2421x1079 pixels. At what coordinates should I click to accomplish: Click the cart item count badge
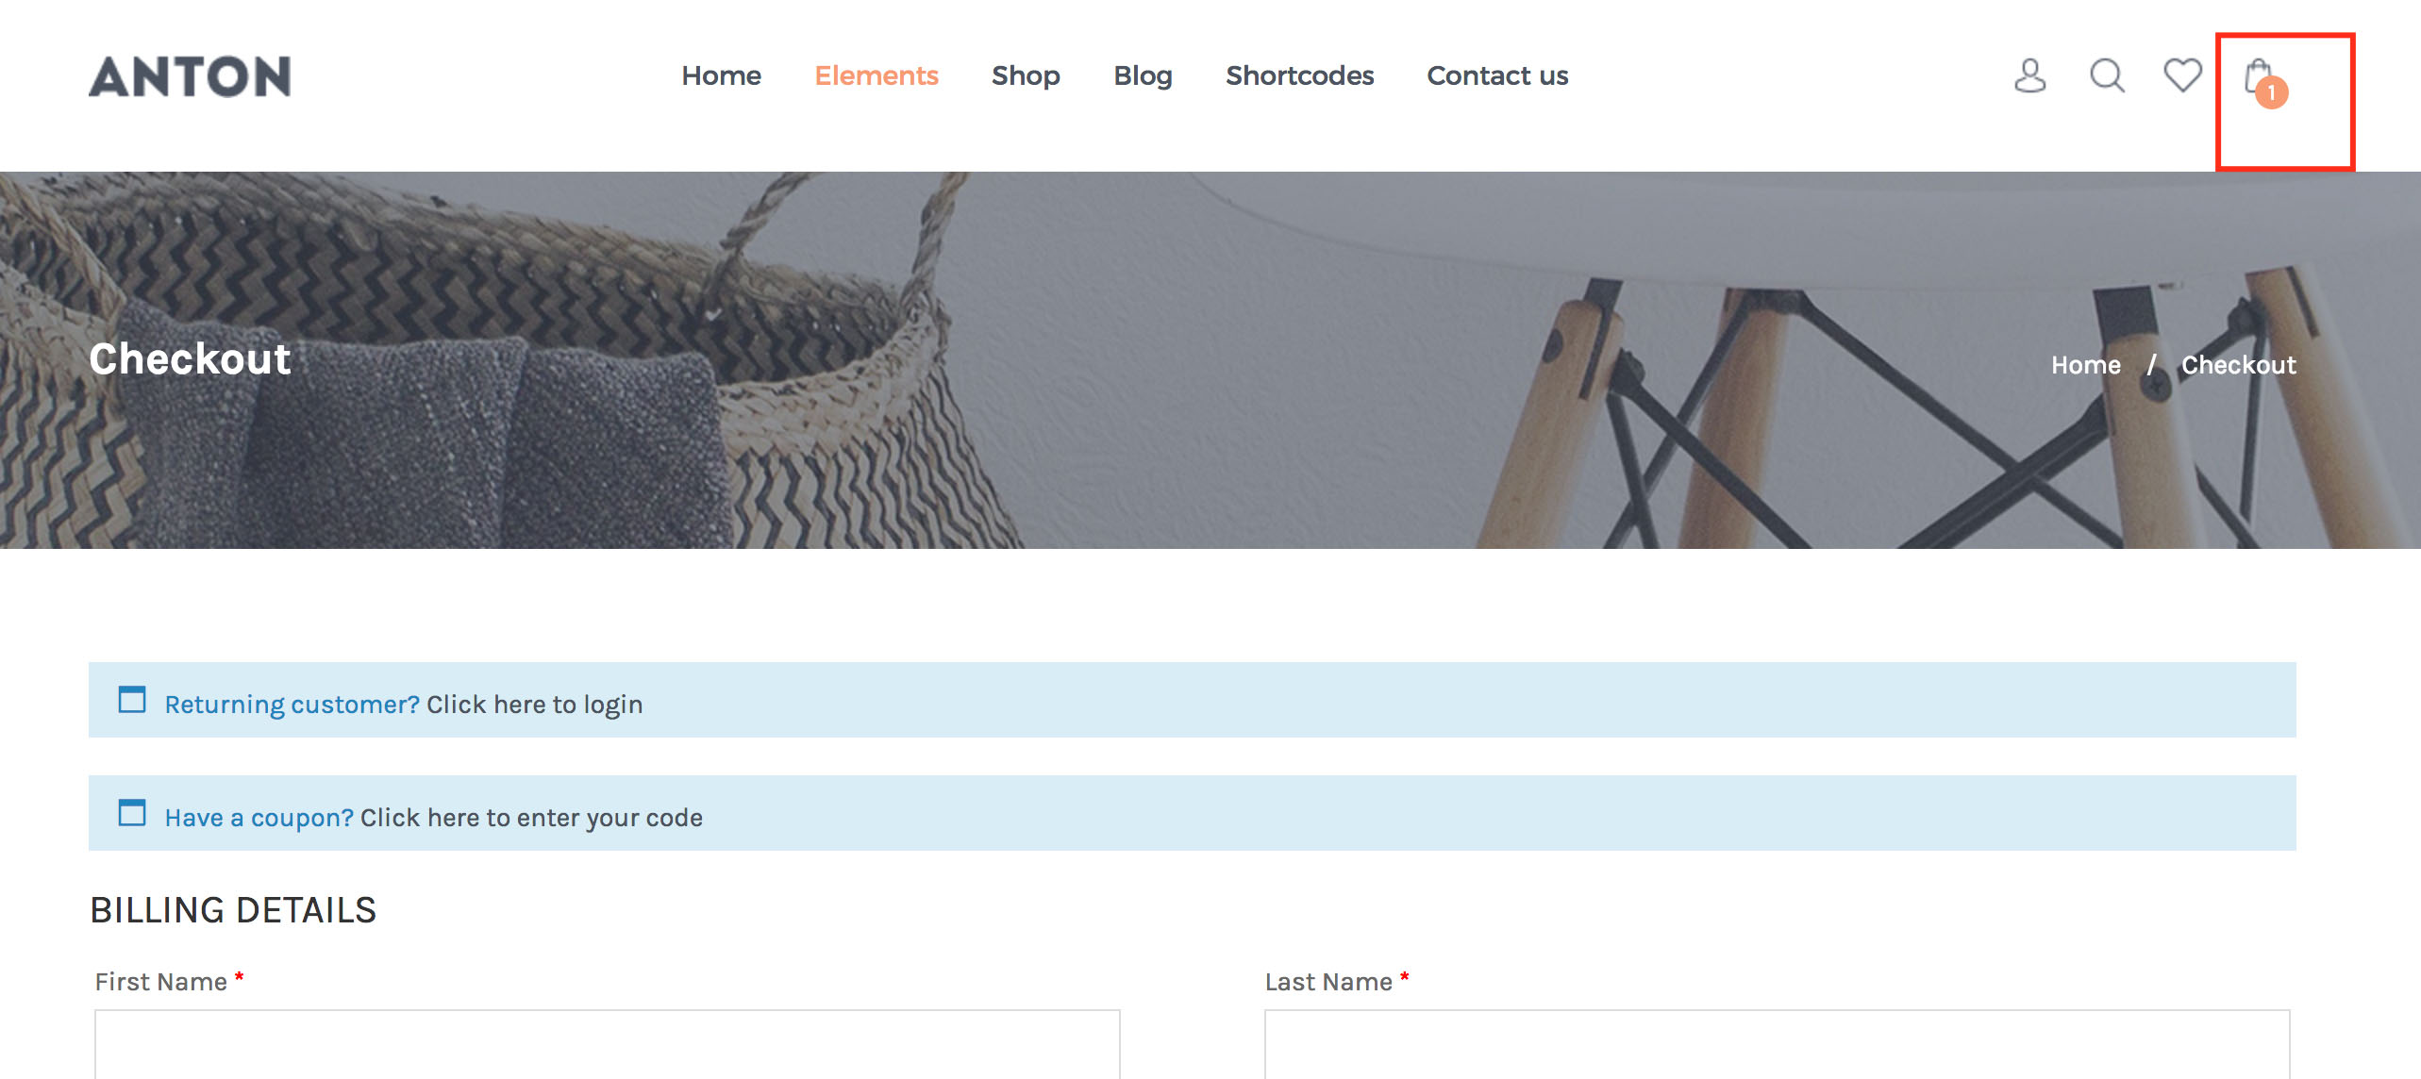point(2272,92)
